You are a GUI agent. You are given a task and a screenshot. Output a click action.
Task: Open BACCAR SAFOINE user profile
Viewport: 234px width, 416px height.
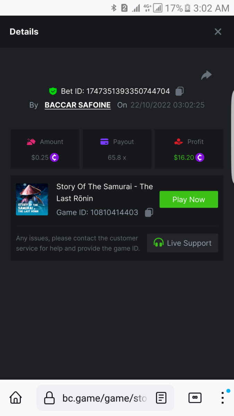(78, 105)
